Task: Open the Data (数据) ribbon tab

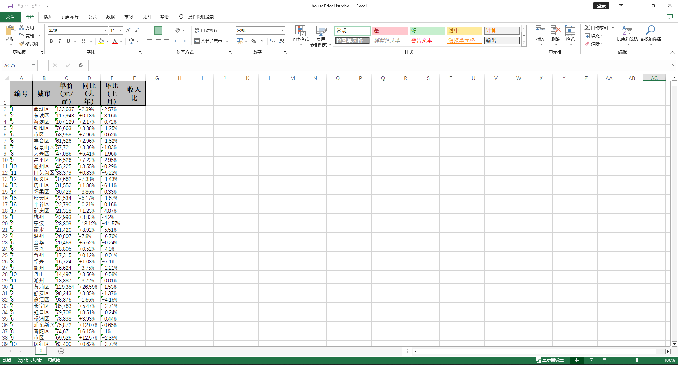Action: (x=111, y=17)
